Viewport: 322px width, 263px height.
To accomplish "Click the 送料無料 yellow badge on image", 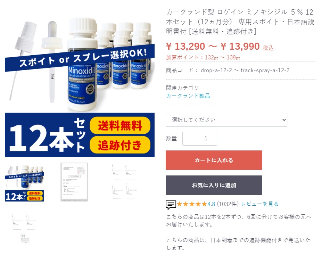I will (120, 125).
